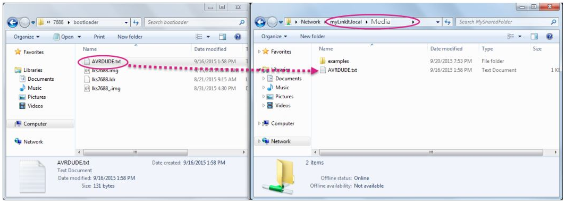This screenshot has width=566, height=203.
Task: Sort by Date modified column in bootloader
Action: (210, 49)
